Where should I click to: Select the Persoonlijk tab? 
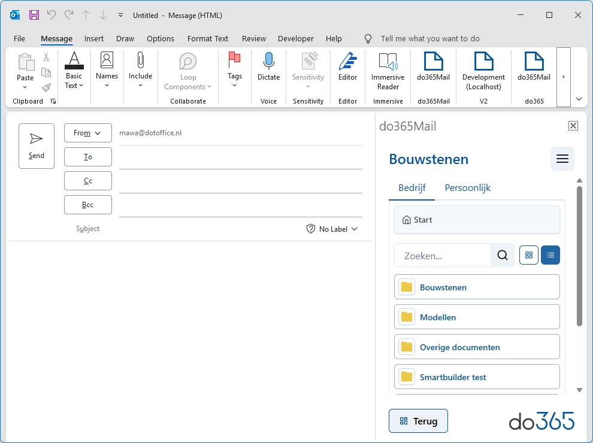point(467,188)
